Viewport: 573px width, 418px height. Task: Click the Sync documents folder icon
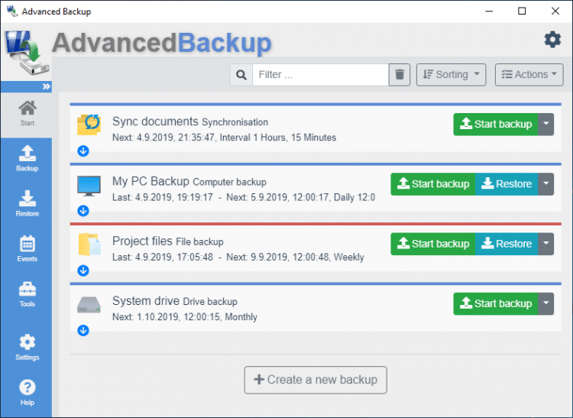click(x=89, y=123)
